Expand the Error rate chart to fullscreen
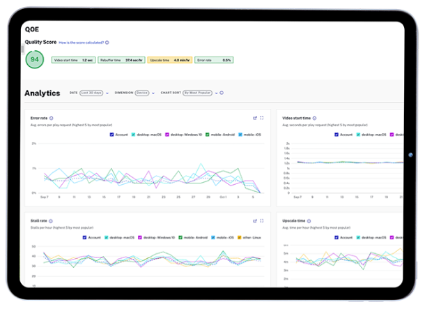Screen dimensions: 425x309 click(x=262, y=118)
